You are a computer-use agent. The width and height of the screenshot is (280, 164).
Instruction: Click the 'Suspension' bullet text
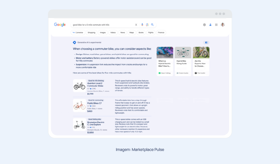(112, 66)
